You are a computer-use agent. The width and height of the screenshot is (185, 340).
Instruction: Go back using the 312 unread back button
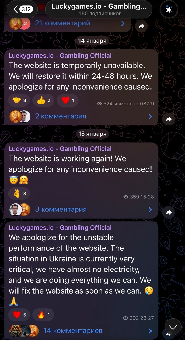click(x=23, y=9)
